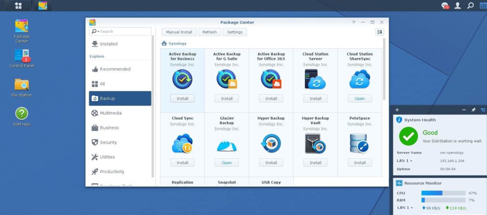Select Package Center icon in top taskbar
This screenshot has height=215, width=487.
[42, 5]
